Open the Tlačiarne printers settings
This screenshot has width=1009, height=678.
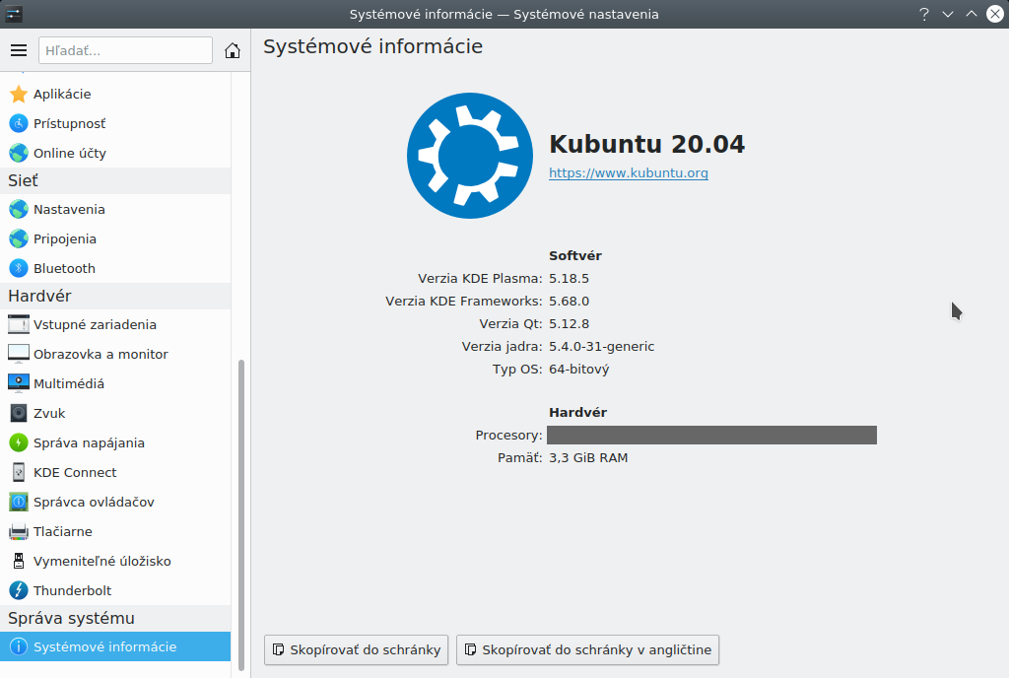coord(115,531)
